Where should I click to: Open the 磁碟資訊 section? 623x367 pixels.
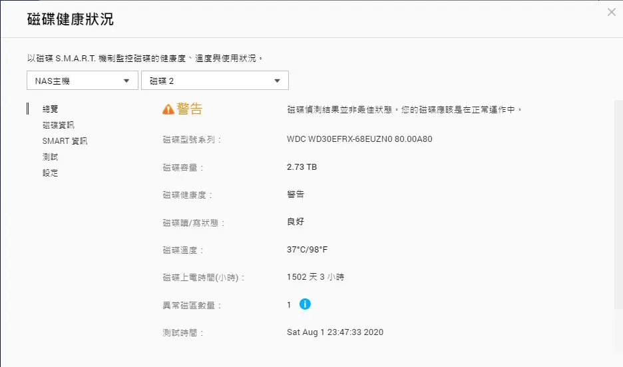click(x=59, y=125)
